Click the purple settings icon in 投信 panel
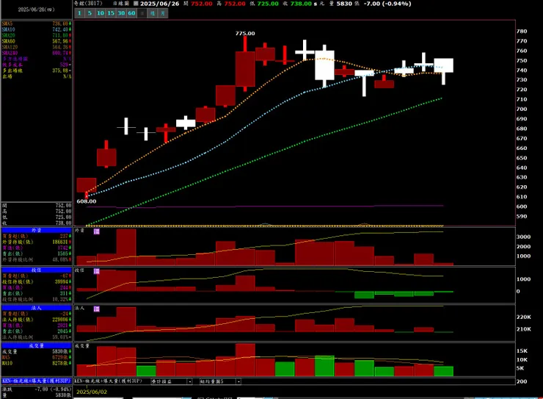 pos(97,271)
